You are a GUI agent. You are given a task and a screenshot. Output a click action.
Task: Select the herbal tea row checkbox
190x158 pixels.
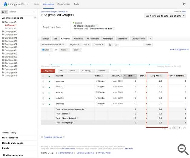[44, 98]
